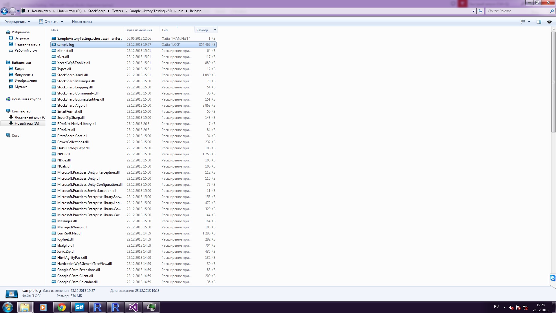Click Новая папка button
This screenshot has height=313, width=556.
82,22
